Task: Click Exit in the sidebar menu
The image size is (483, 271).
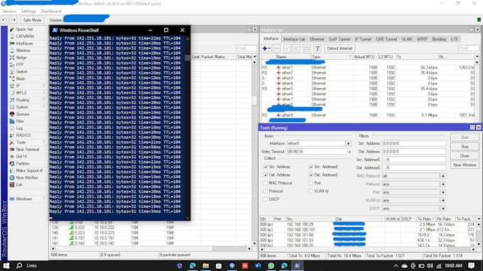Action: (x=19, y=185)
